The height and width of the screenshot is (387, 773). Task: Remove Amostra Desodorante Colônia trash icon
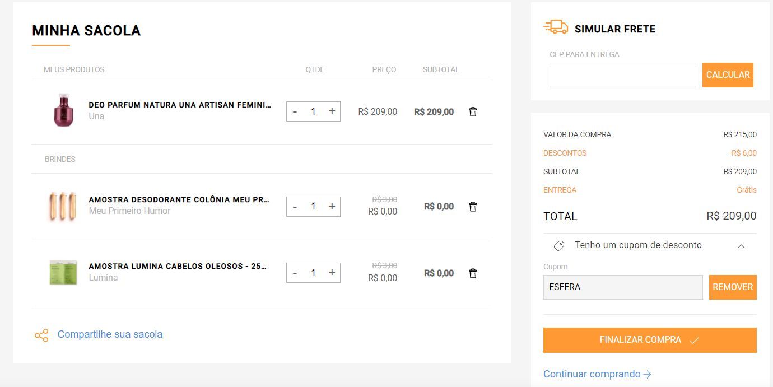click(x=473, y=207)
